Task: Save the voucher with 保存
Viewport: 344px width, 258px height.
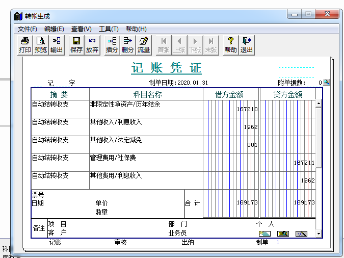Action: point(76,45)
